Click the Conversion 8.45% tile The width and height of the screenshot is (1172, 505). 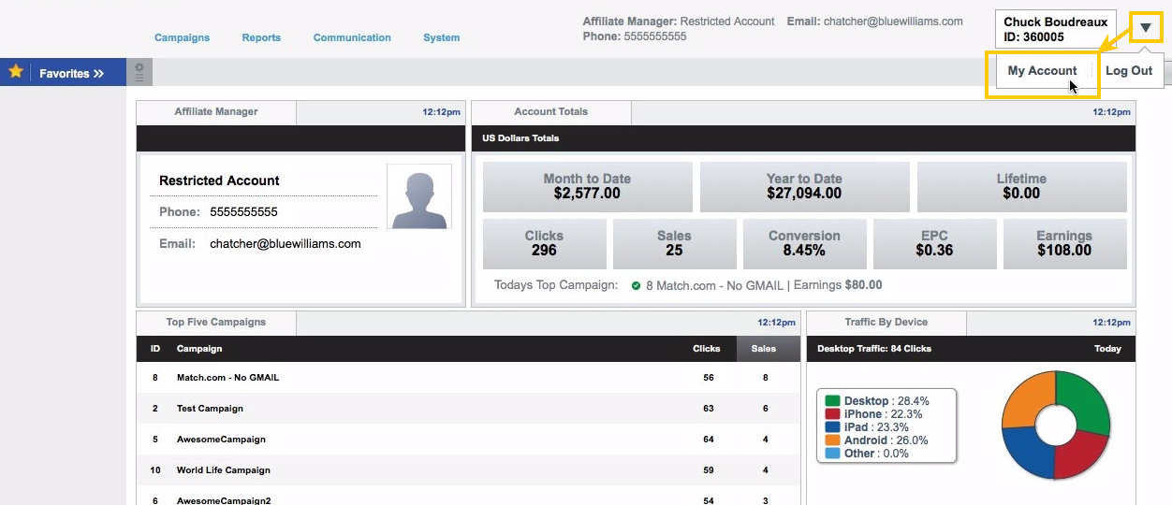point(804,243)
